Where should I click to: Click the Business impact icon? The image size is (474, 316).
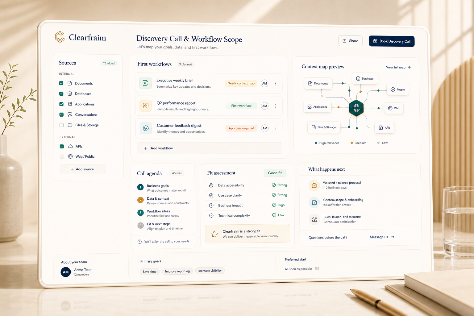(x=211, y=206)
